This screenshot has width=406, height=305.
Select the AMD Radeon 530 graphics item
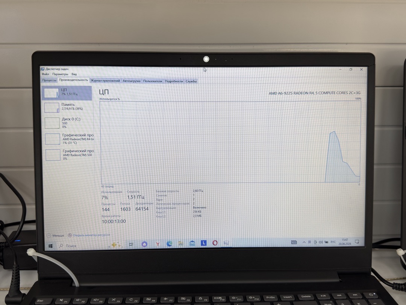coord(69,155)
